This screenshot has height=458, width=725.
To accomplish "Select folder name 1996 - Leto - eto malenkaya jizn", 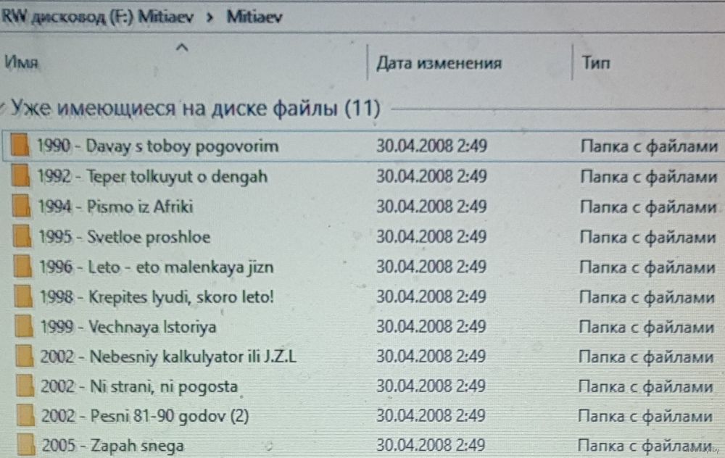I will pyautogui.click(x=157, y=267).
